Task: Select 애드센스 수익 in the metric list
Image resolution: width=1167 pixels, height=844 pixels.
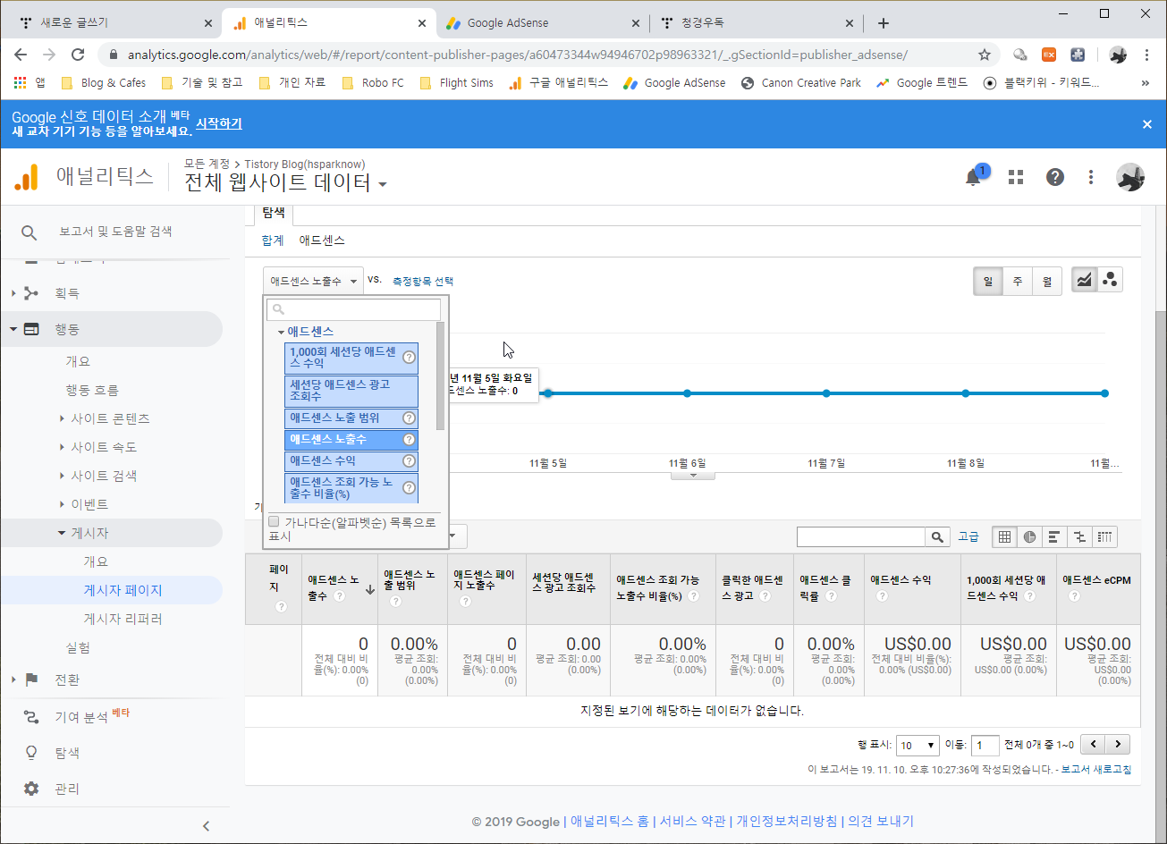Action: point(351,461)
